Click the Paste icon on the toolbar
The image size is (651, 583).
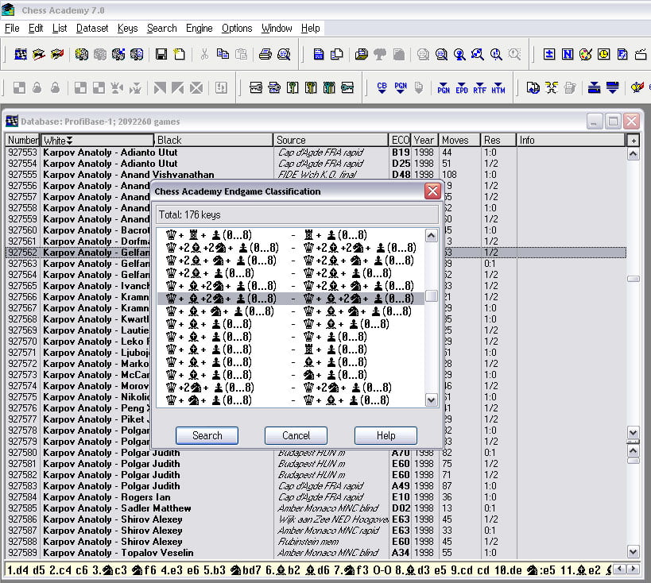(x=242, y=54)
